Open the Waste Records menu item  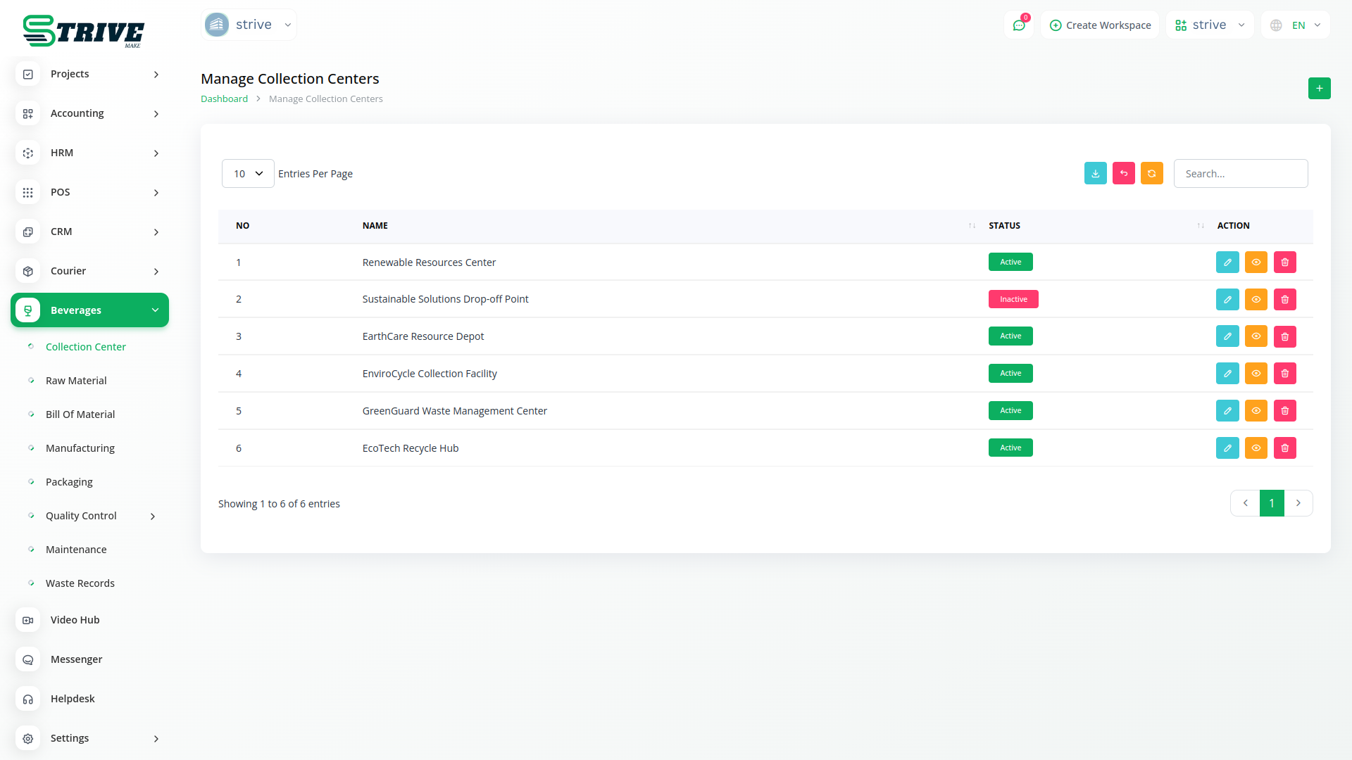[x=80, y=583]
